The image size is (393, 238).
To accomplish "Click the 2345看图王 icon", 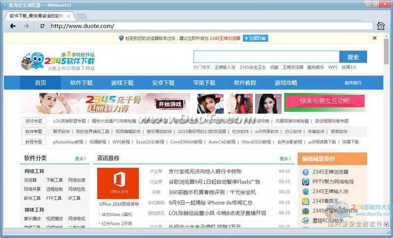I will click(306, 201).
